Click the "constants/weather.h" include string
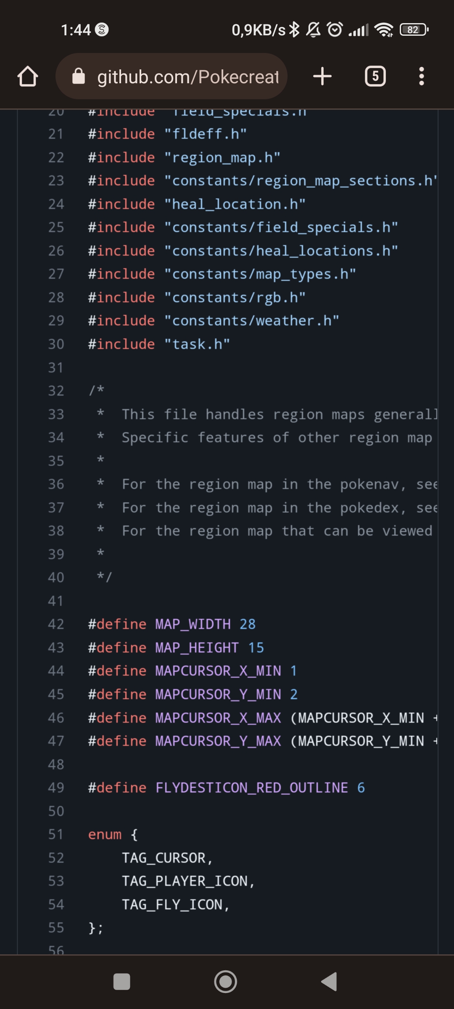This screenshot has height=1009, width=454. tap(251, 321)
